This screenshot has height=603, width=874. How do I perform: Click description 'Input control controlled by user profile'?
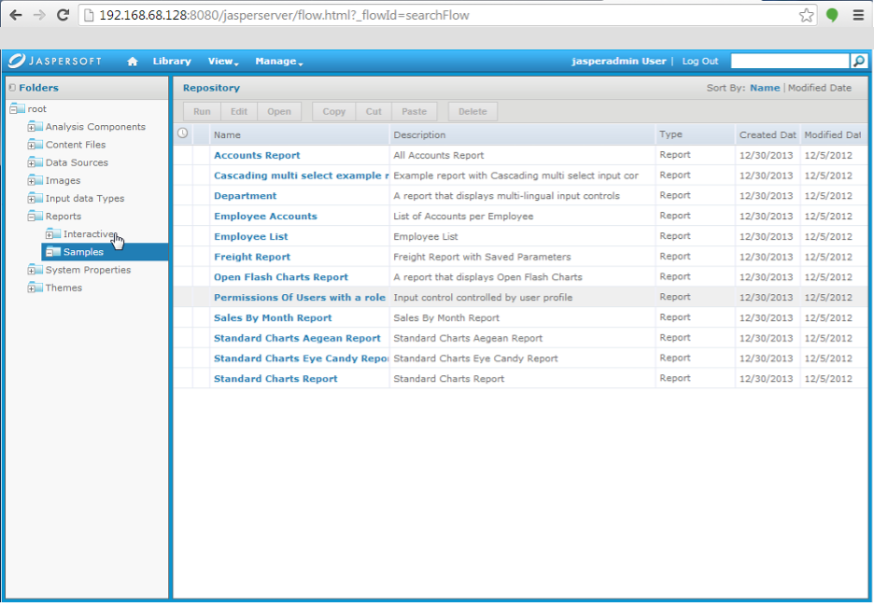[483, 298]
